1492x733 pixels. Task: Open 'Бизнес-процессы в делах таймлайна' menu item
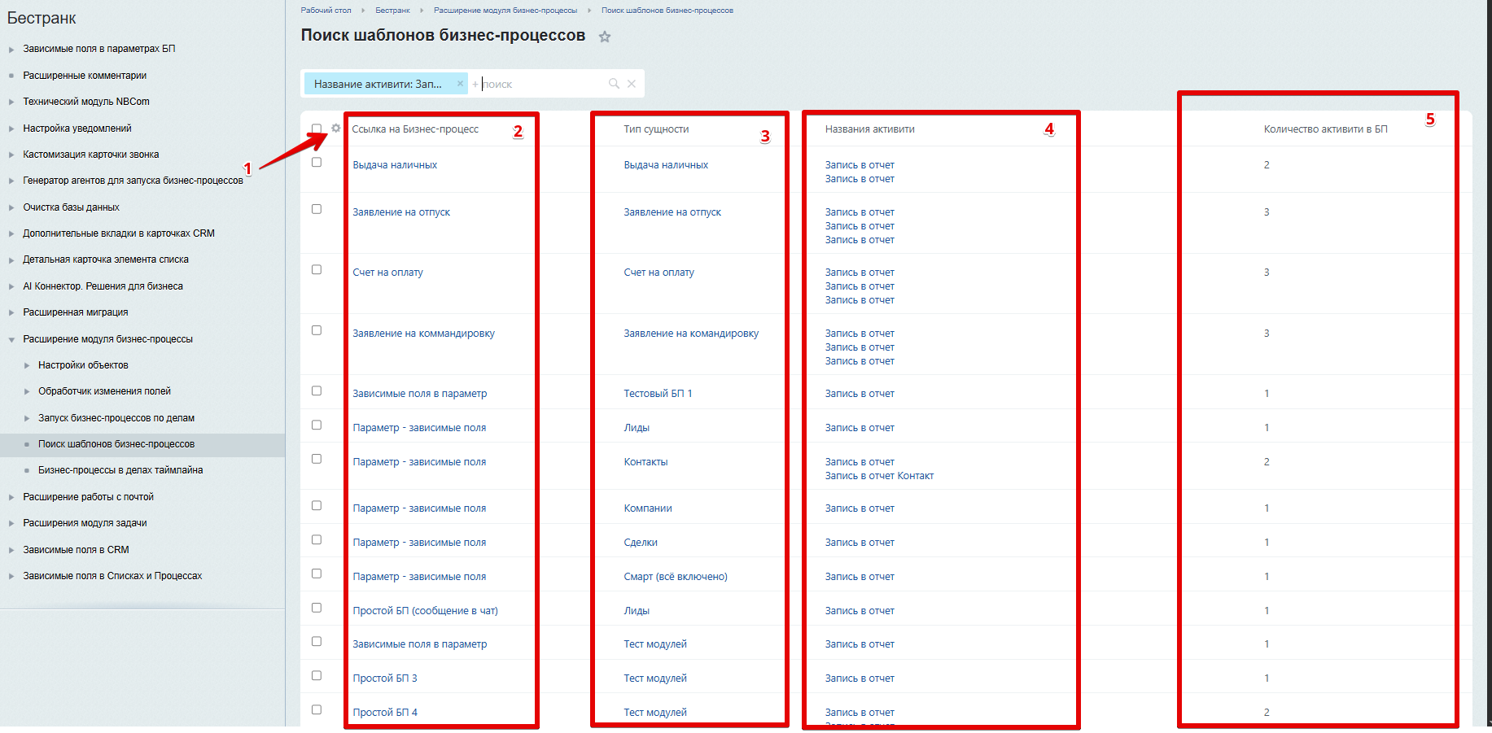(x=120, y=470)
